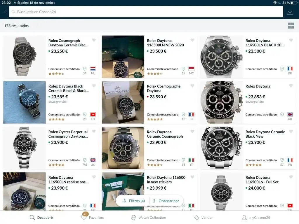This screenshot has height=224, width=299.
Task: Open the 23.250 € Daytona watch thumbnail
Action: point(25,57)
